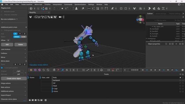Click new folder icon below tracks

30,100
